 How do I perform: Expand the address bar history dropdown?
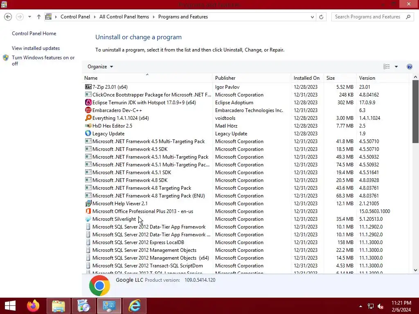312,17
